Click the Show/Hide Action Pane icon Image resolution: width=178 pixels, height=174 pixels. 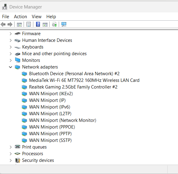point(45,25)
